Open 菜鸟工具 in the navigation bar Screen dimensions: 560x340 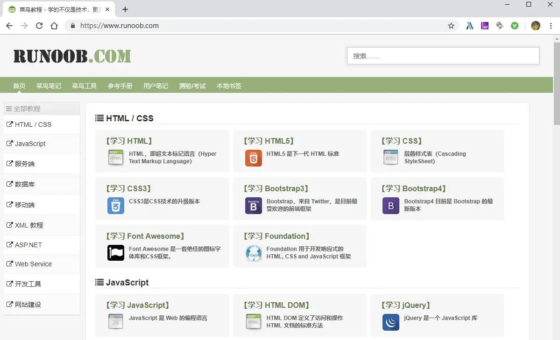pyautogui.click(x=84, y=86)
